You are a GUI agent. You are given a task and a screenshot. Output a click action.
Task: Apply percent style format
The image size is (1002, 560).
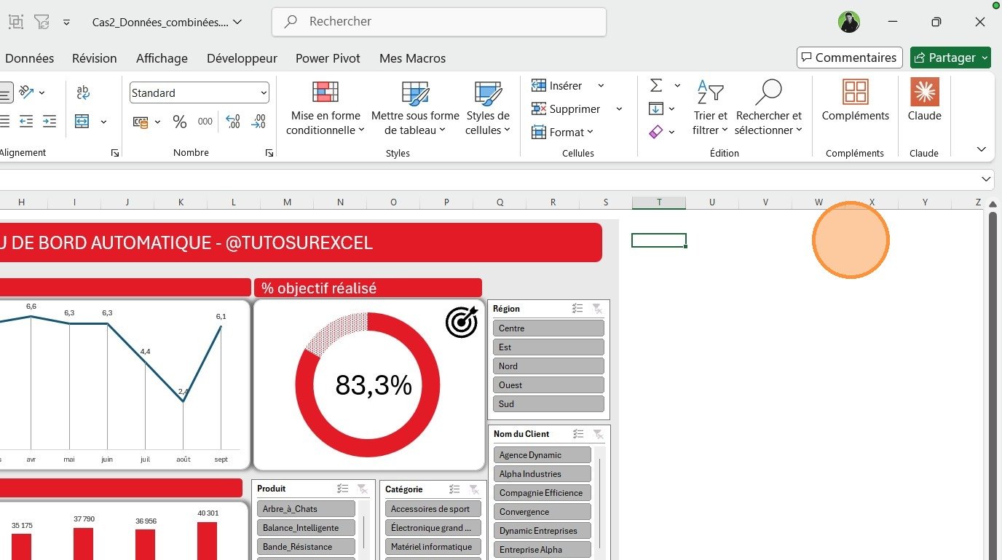pos(180,122)
